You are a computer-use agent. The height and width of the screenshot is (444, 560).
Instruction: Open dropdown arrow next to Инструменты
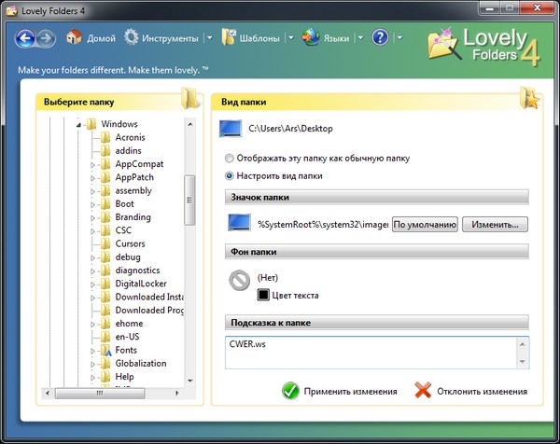coord(209,39)
